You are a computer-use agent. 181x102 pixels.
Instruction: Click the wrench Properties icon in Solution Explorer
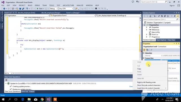(x=175, y=16)
